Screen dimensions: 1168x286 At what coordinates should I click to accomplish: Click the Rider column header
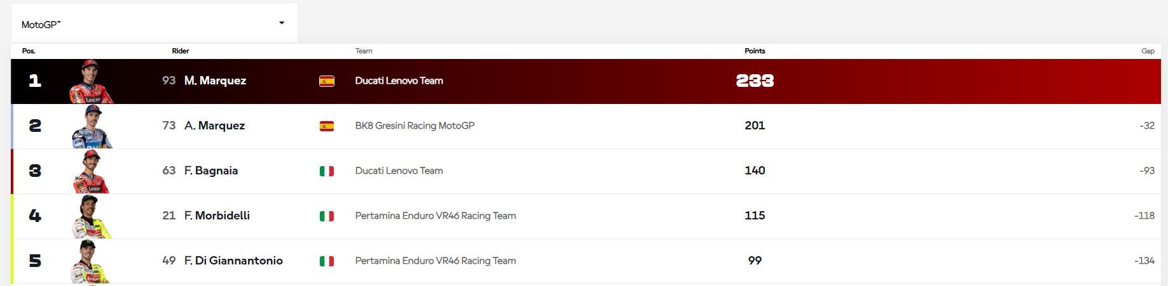point(181,51)
